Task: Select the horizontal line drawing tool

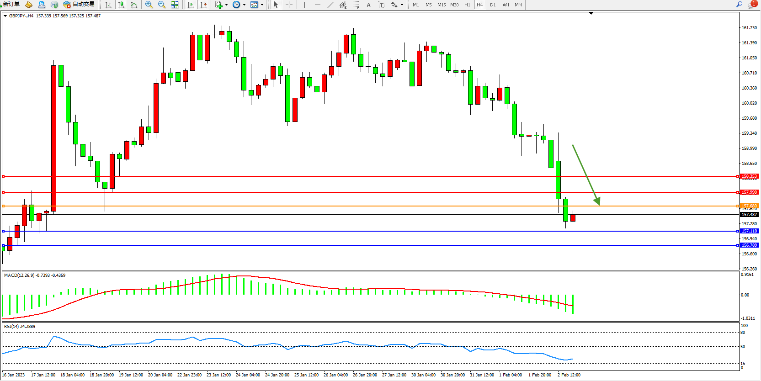Action: [318, 5]
